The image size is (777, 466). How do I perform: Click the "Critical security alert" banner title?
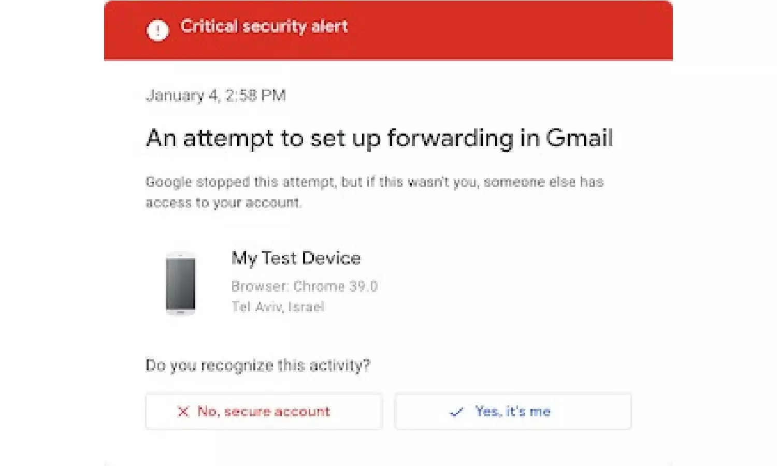click(264, 26)
